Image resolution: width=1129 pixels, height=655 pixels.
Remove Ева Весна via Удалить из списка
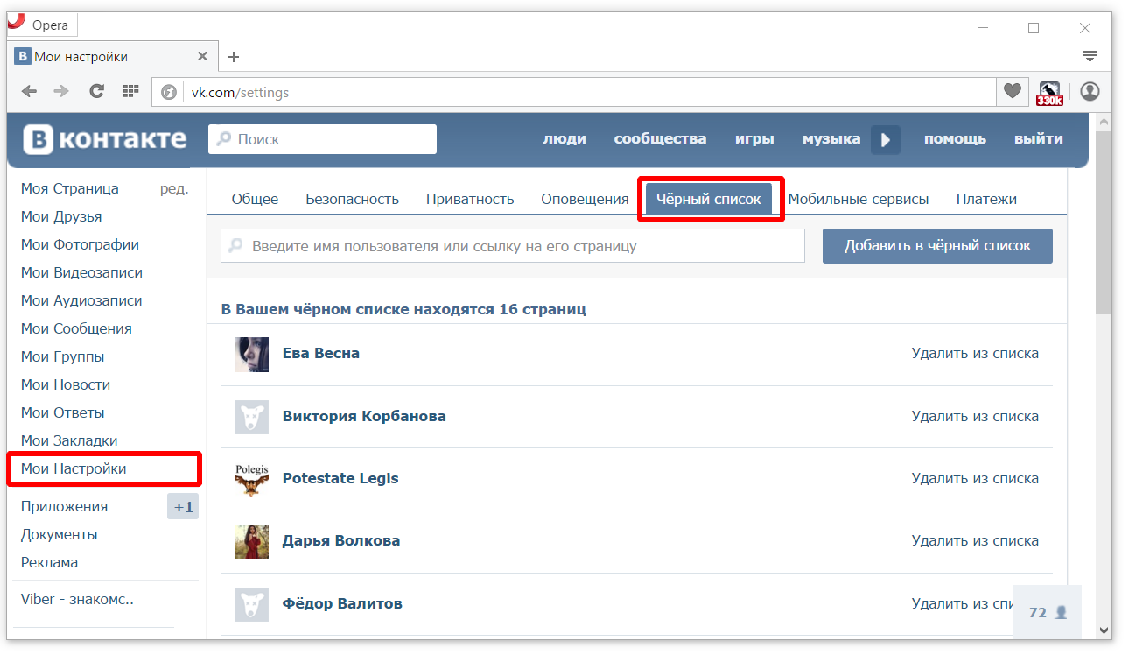975,354
